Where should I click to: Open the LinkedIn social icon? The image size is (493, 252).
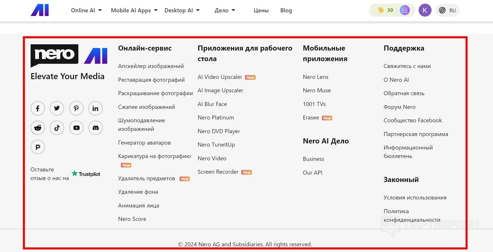tap(96, 108)
